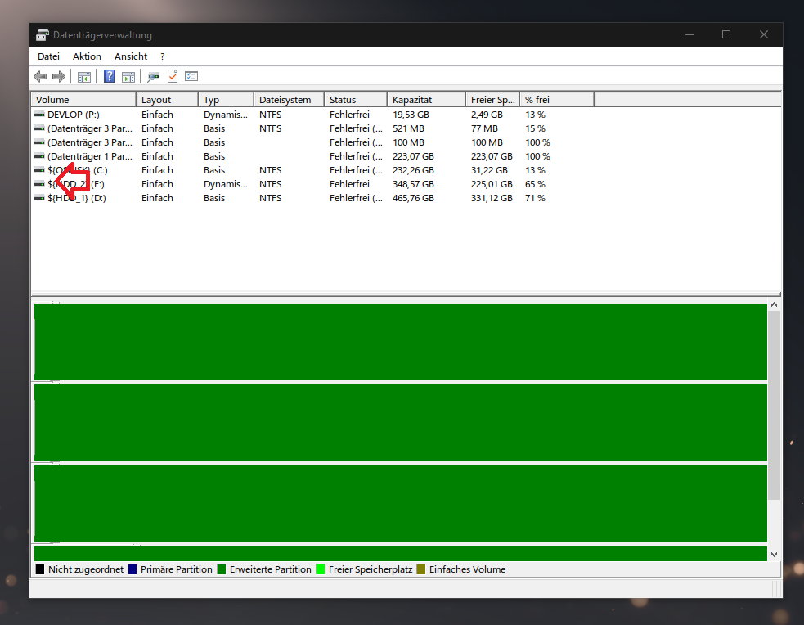Click the Nicht zugeordnet legend label
This screenshot has height=625, width=804.
(x=86, y=569)
